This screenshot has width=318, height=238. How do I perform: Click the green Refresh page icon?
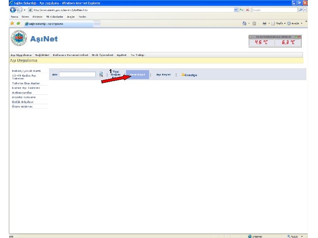(241, 10)
